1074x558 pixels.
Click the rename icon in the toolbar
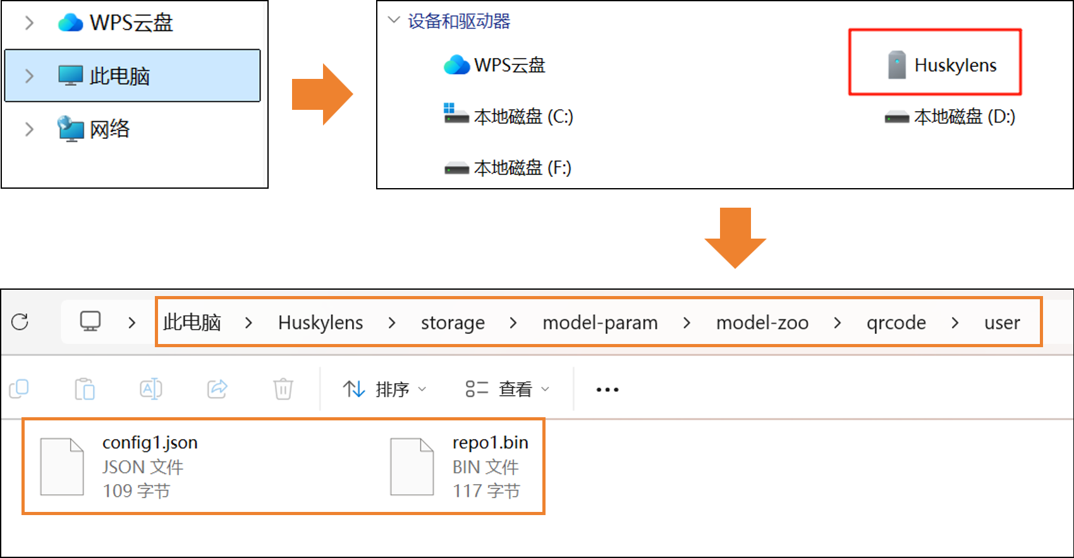pyautogui.click(x=151, y=389)
